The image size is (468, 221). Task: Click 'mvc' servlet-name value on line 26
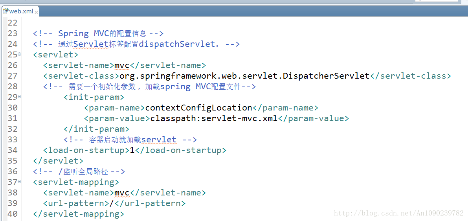pyautogui.click(x=122, y=65)
